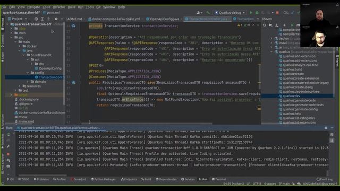Screen dimensions: 340x191
Task: Click previous highlighted error up arrow in editor
Action: [x=253, y=25]
